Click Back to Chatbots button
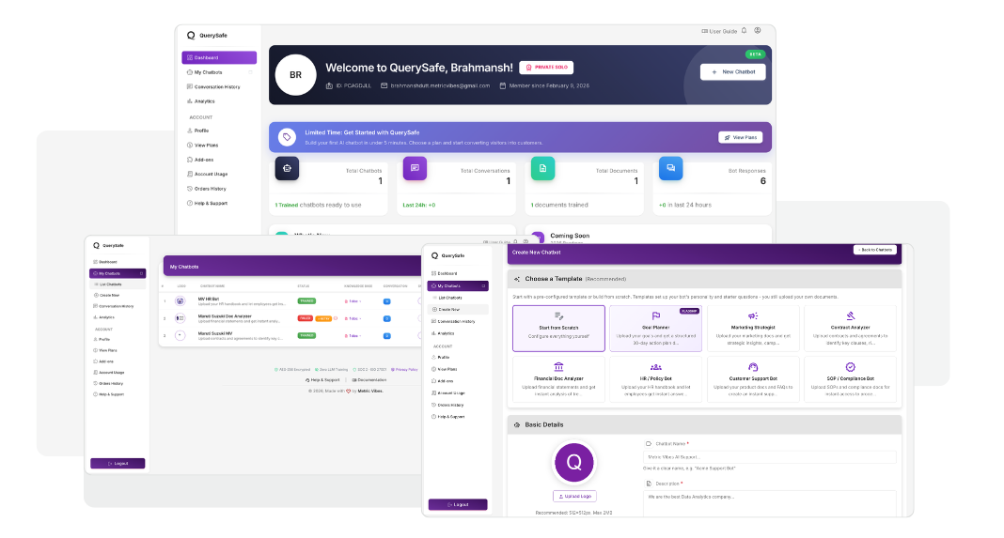This screenshot has width=1004, height=538. pos(875,250)
